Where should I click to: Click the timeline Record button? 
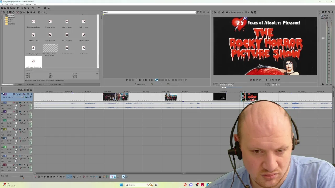point(36,177)
